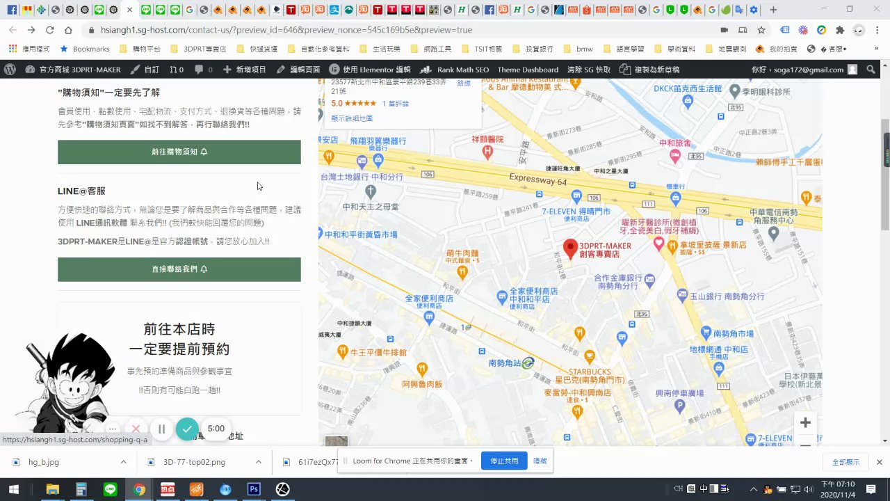Viewport: 890px width, 501px height.
Task: Reload the page with the refresh icon
Action: (49, 30)
